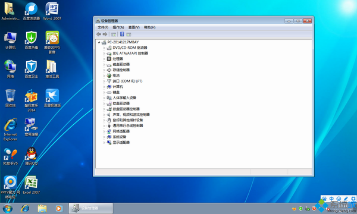Screen dimensions: 357x214
Task: Select the Keyboards (键盘) tree row
Action: pyautogui.click(x=116, y=92)
